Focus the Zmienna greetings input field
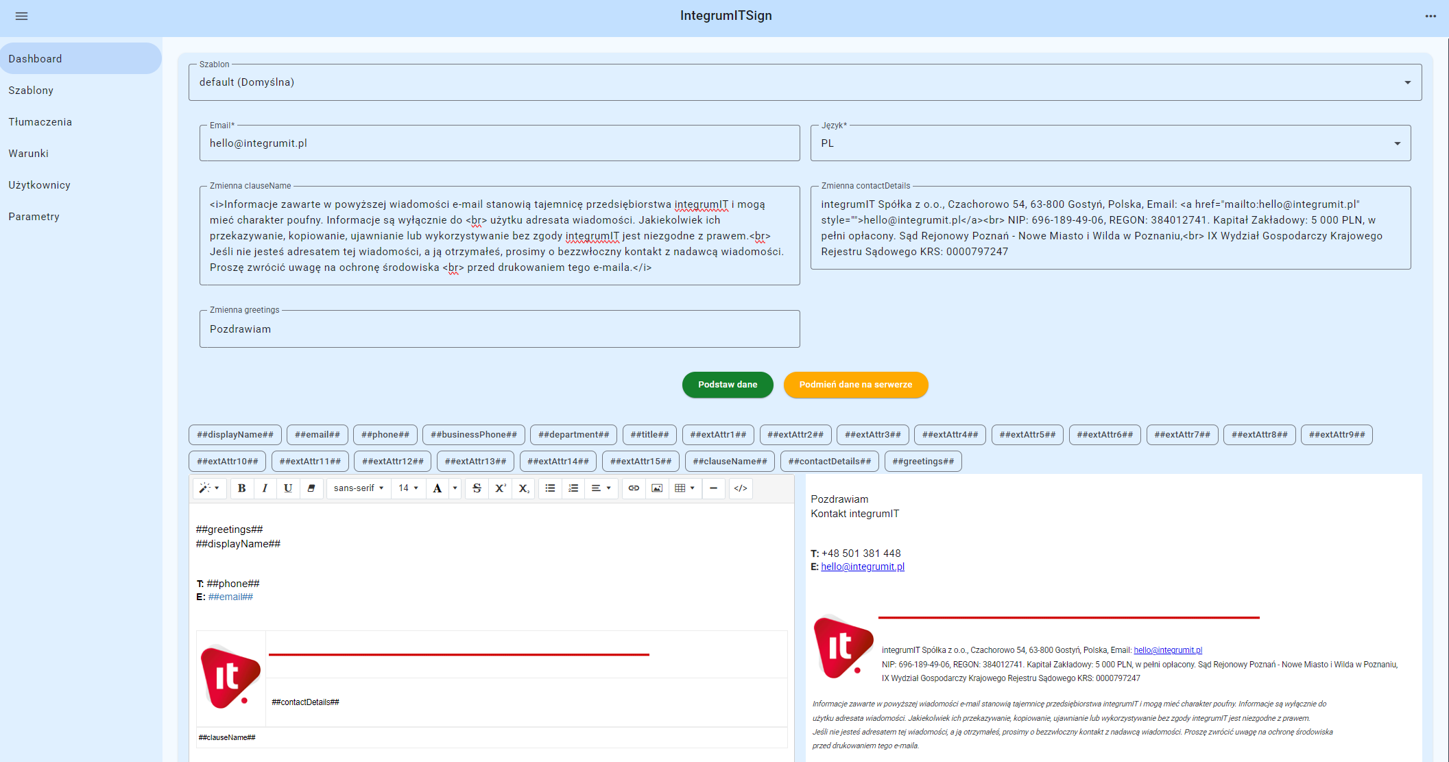The width and height of the screenshot is (1449, 762). coord(500,329)
